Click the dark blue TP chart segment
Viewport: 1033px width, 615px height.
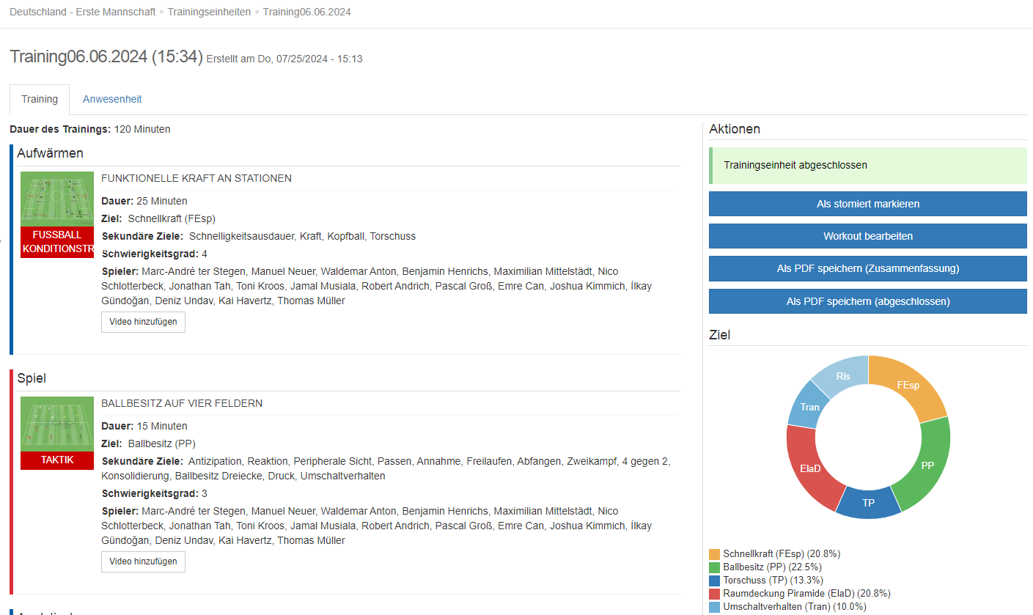(x=868, y=503)
